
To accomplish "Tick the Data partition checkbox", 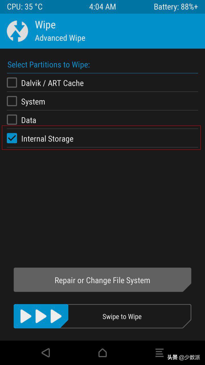I will coord(12,120).
